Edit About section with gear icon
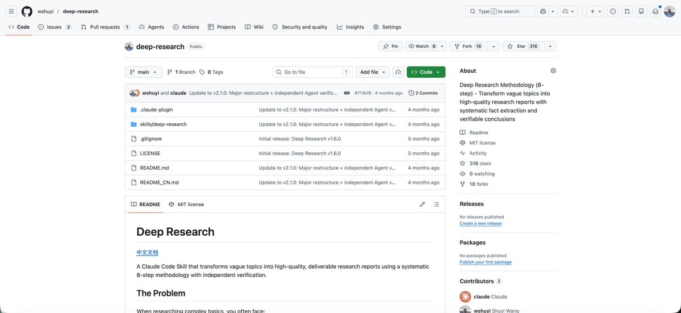The image size is (681, 313). click(553, 71)
